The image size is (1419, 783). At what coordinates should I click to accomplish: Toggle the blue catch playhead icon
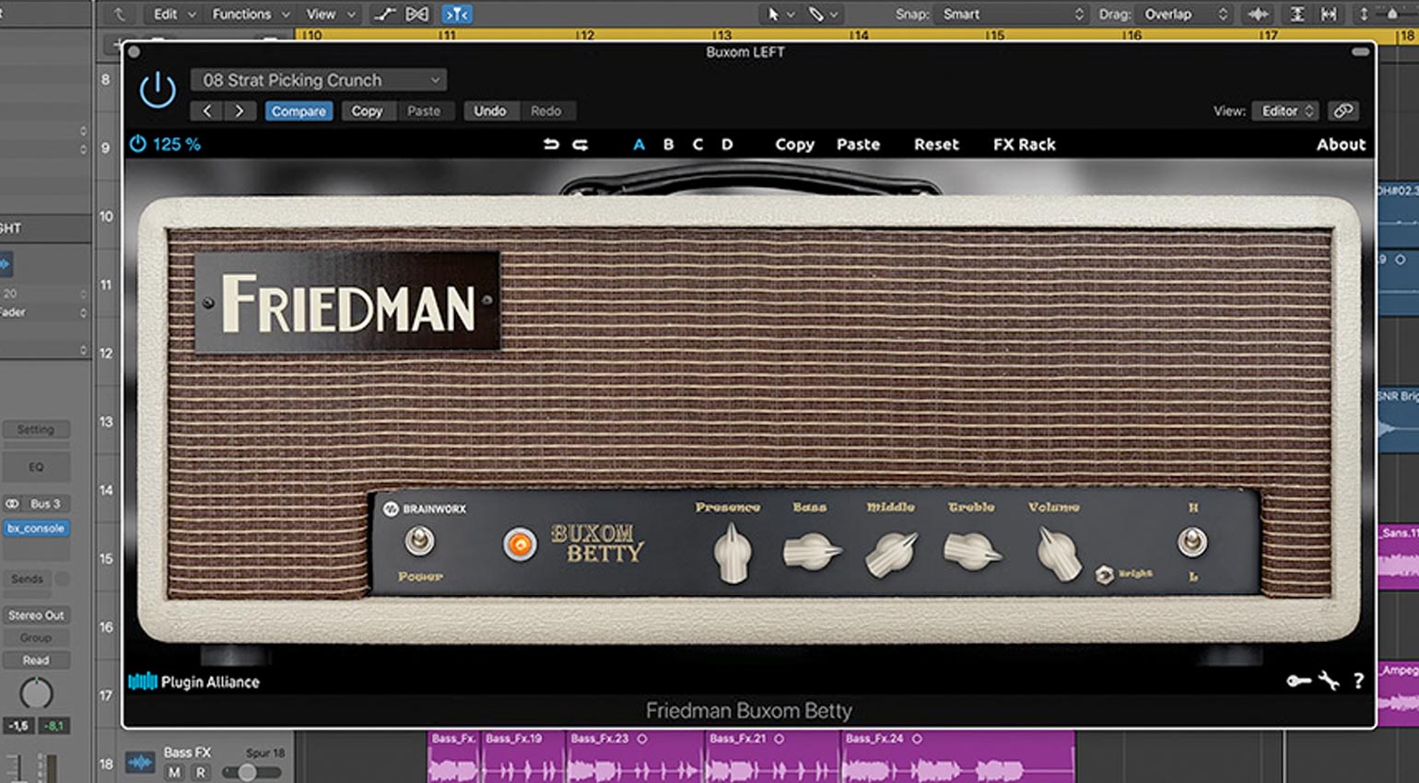457,14
